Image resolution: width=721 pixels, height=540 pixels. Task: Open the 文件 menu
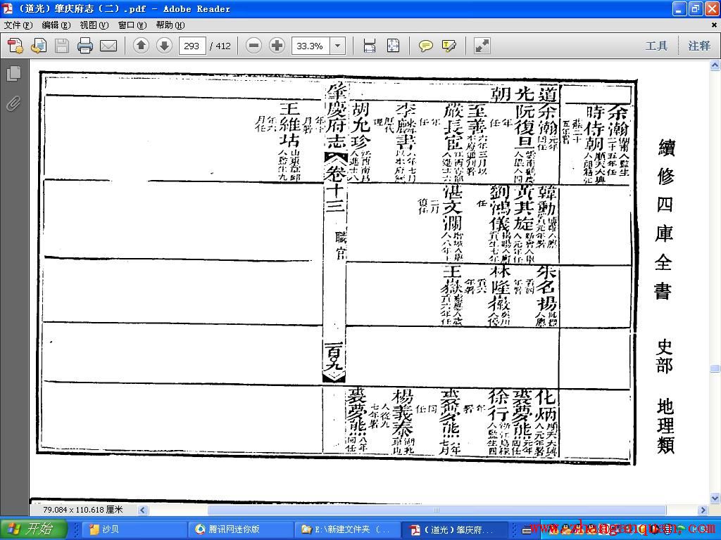click(x=18, y=25)
